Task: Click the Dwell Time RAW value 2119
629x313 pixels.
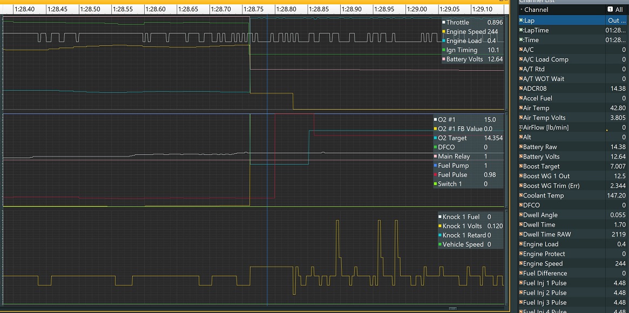Action: [x=619, y=234]
